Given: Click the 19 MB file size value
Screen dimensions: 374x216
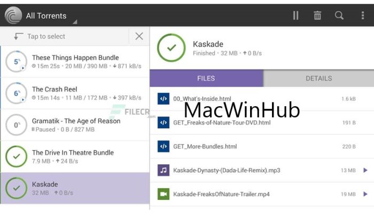Looking at the screenshot, I should pos(348,194).
